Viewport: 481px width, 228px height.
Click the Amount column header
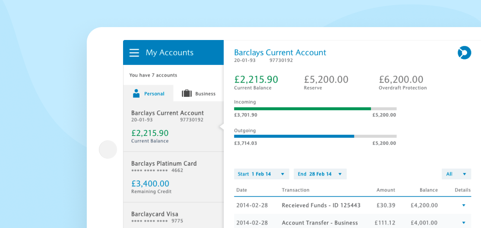tap(386, 190)
